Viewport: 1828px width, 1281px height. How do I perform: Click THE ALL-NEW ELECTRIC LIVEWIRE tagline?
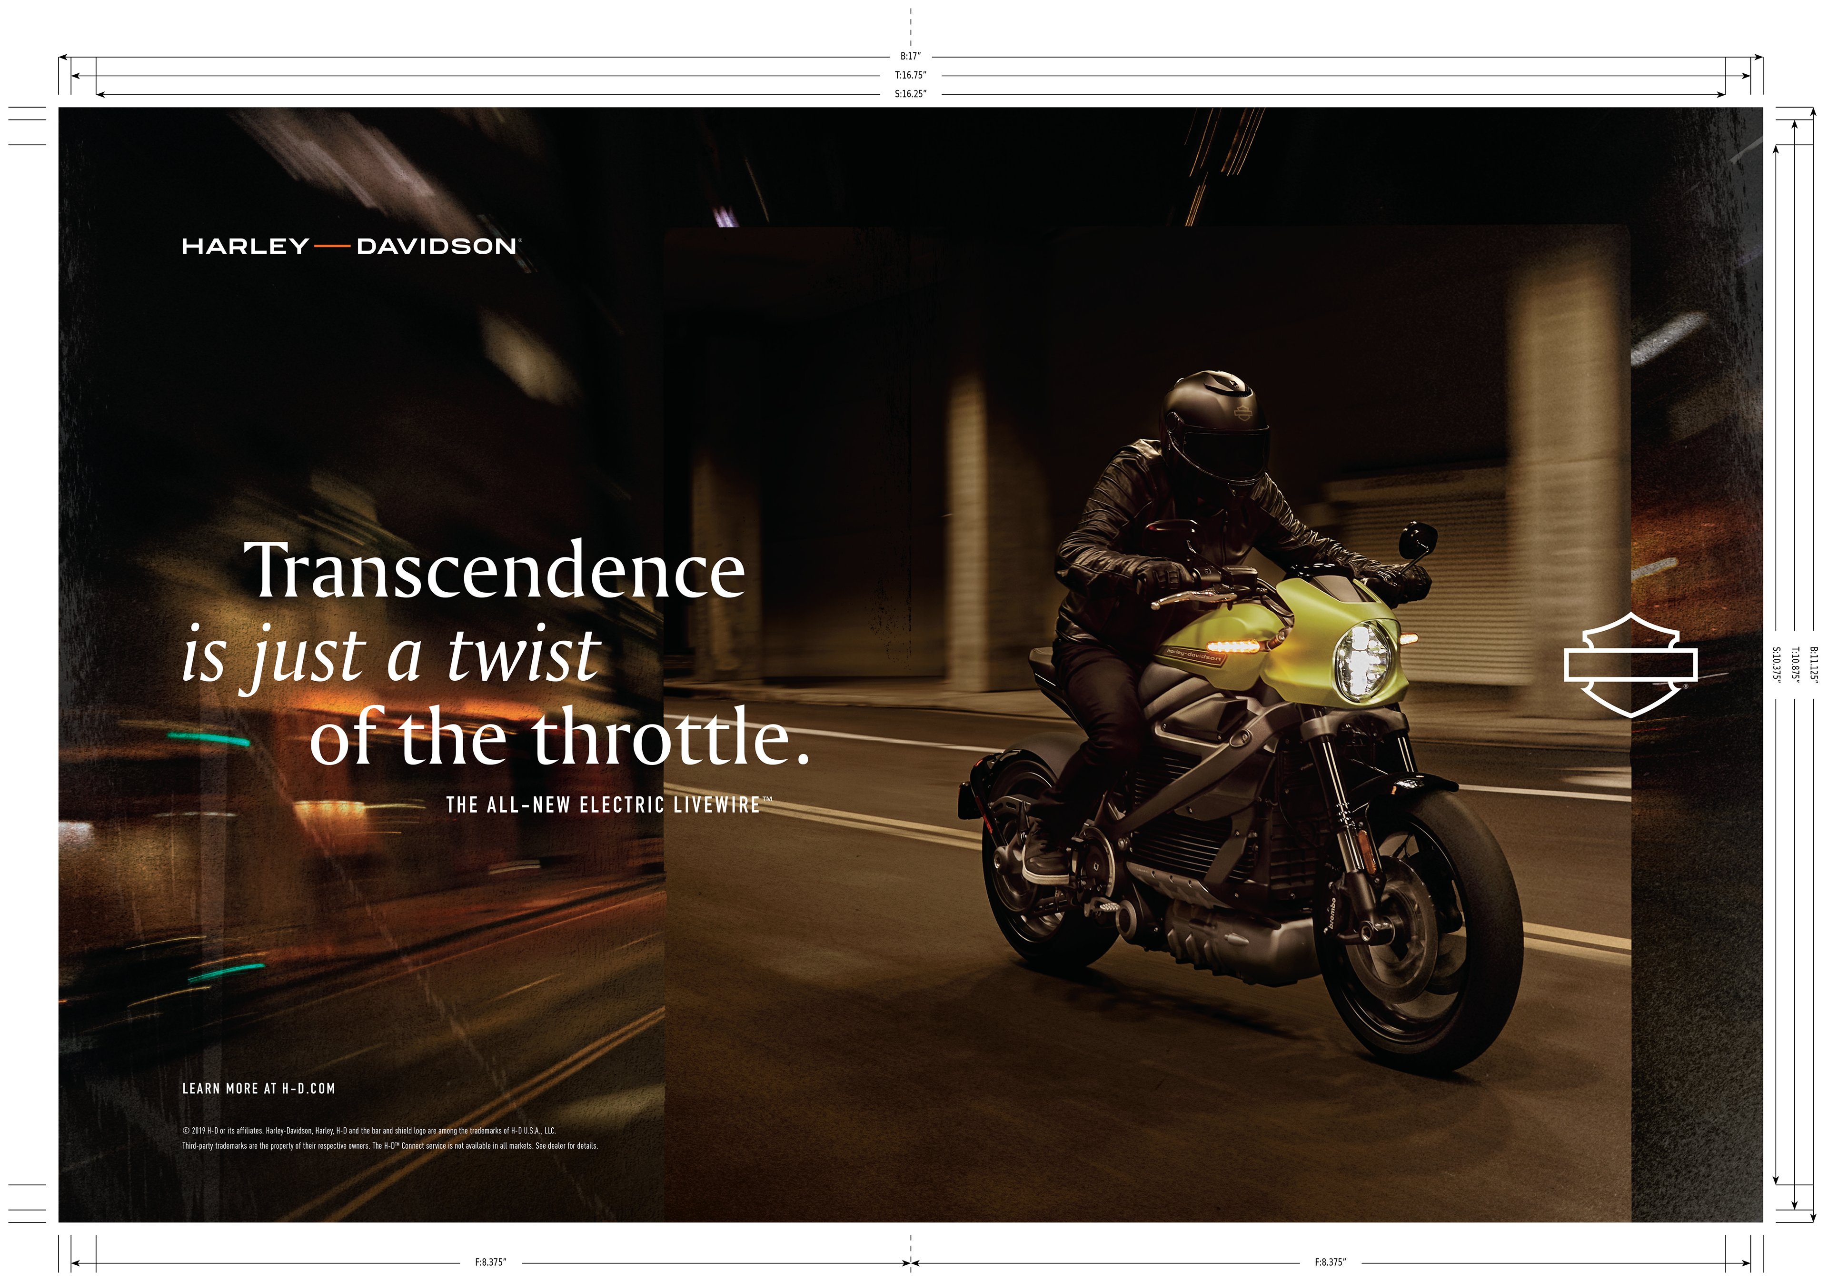[x=604, y=805]
